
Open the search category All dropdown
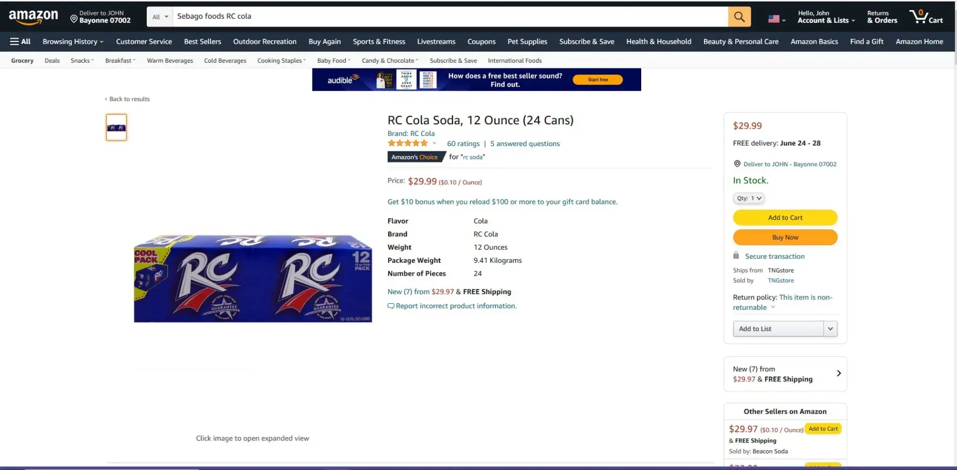point(160,16)
